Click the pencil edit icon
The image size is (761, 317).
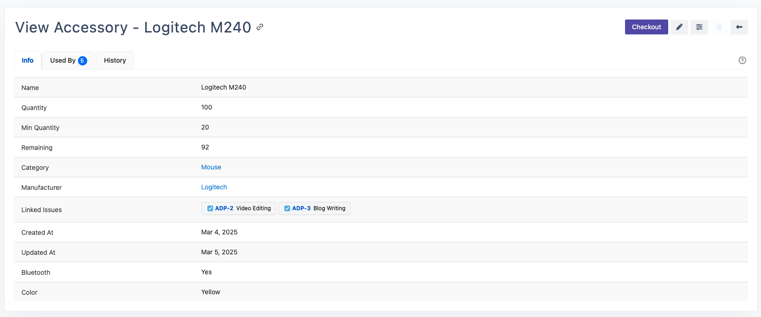679,27
